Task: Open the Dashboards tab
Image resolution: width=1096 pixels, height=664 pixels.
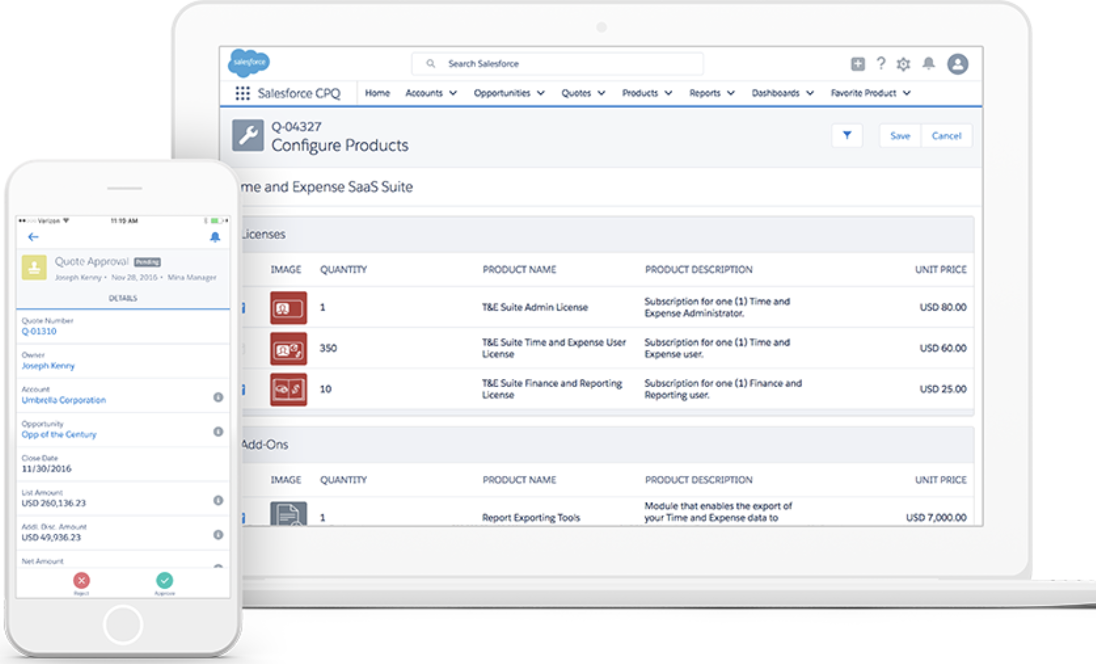Action: (x=776, y=93)
